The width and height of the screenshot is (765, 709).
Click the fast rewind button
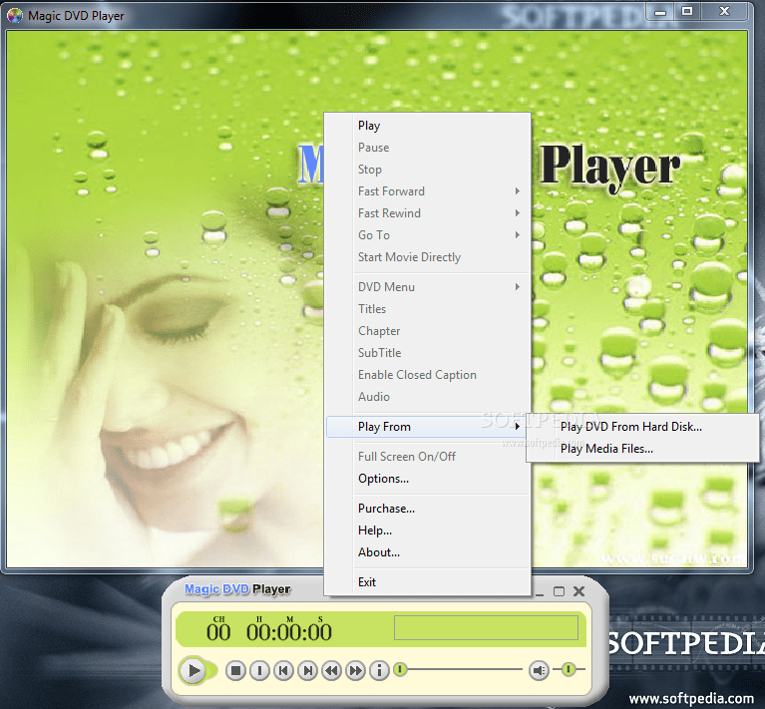pos(332,671)
